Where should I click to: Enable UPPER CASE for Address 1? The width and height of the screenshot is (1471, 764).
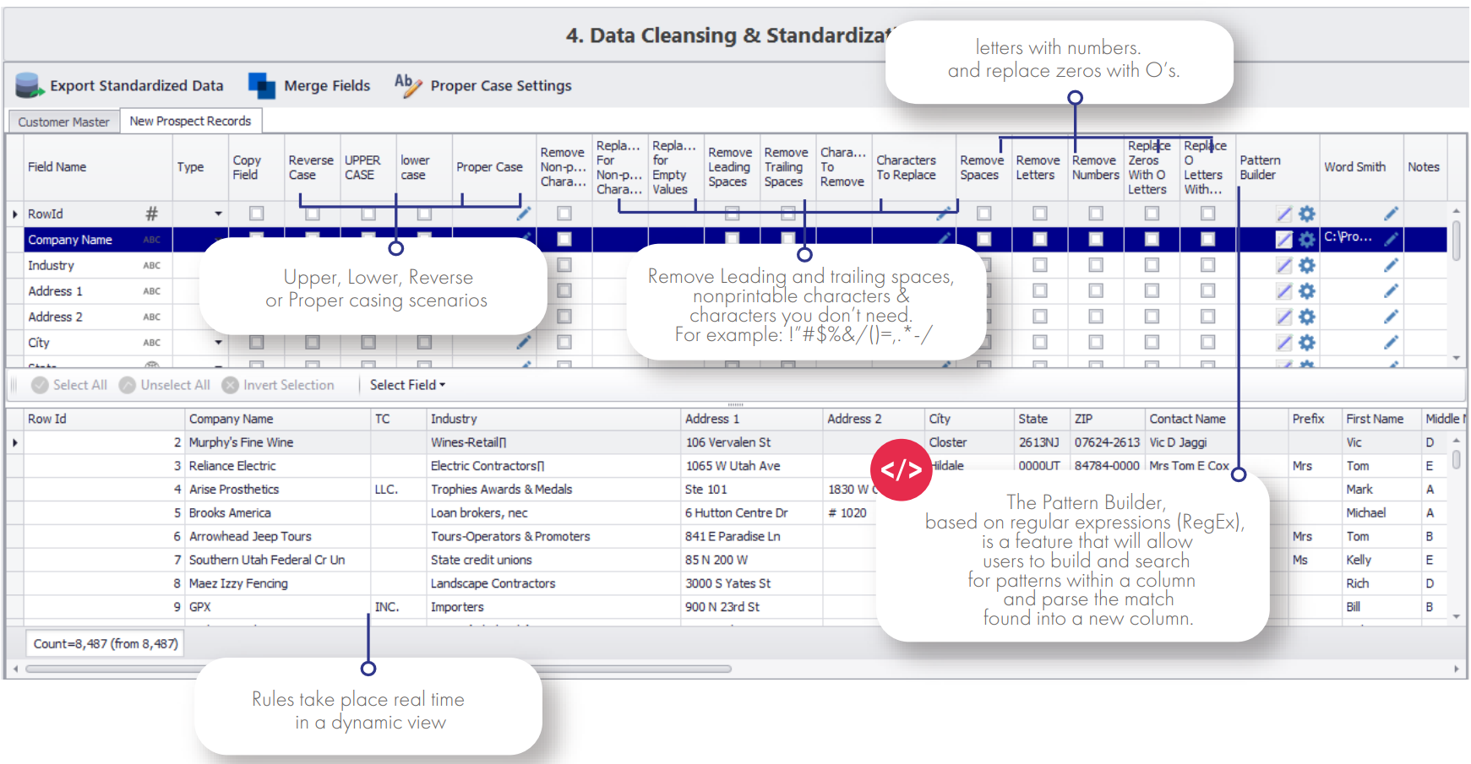367,290
